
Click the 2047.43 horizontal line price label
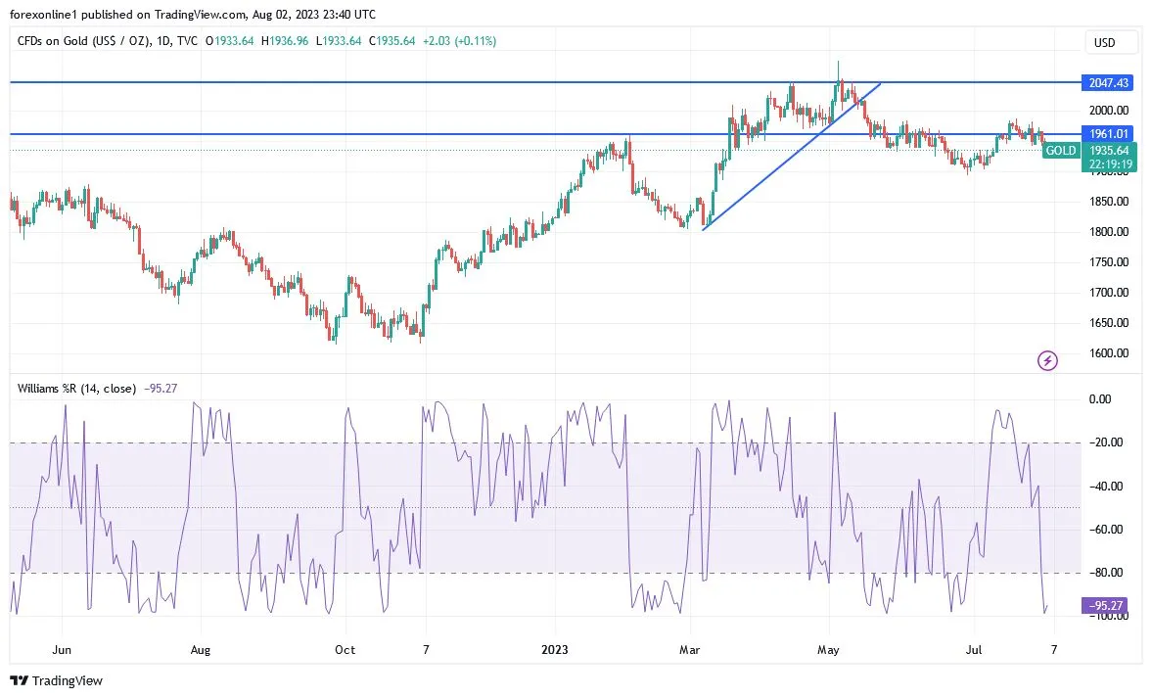click(x=1108, y=83)
